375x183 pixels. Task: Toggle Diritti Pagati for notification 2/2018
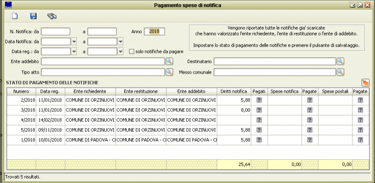tap(259, 100)
